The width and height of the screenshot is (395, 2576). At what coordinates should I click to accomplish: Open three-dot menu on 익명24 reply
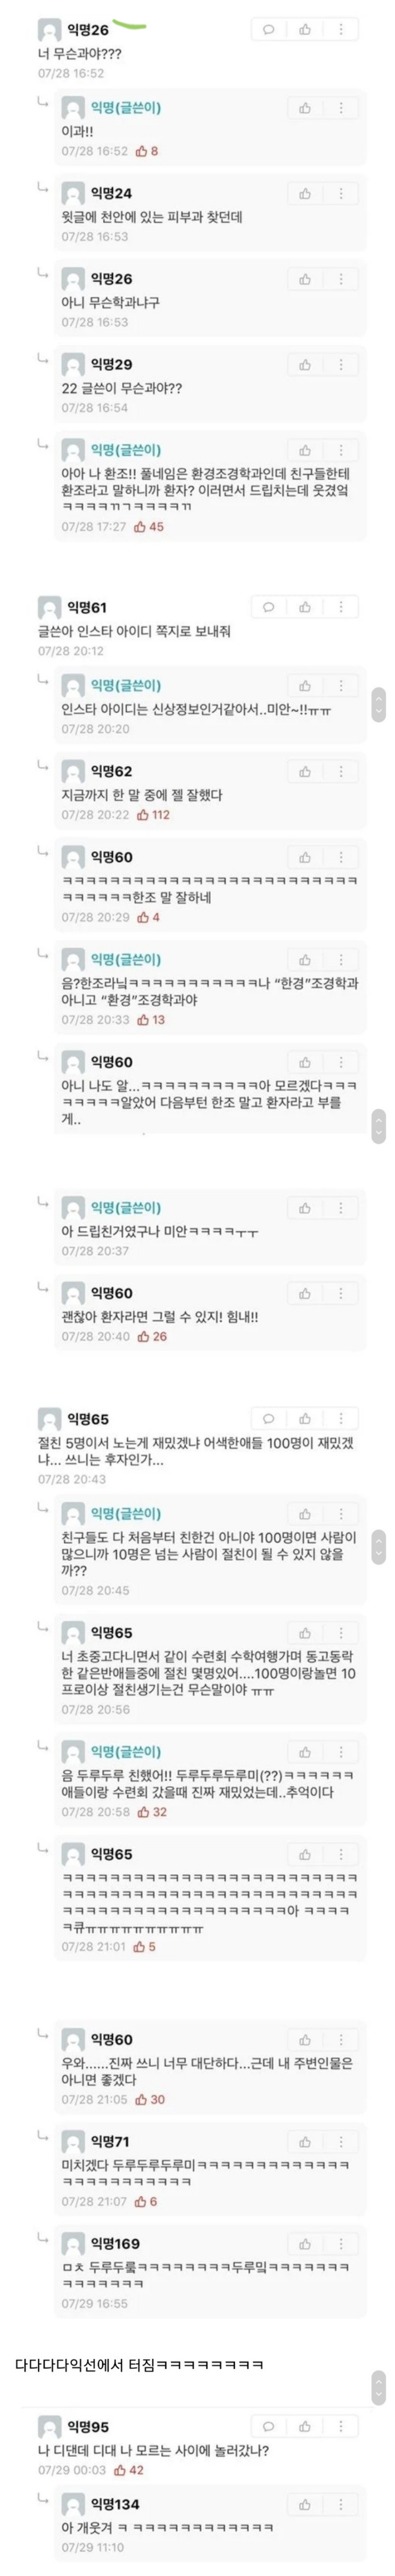340,194
